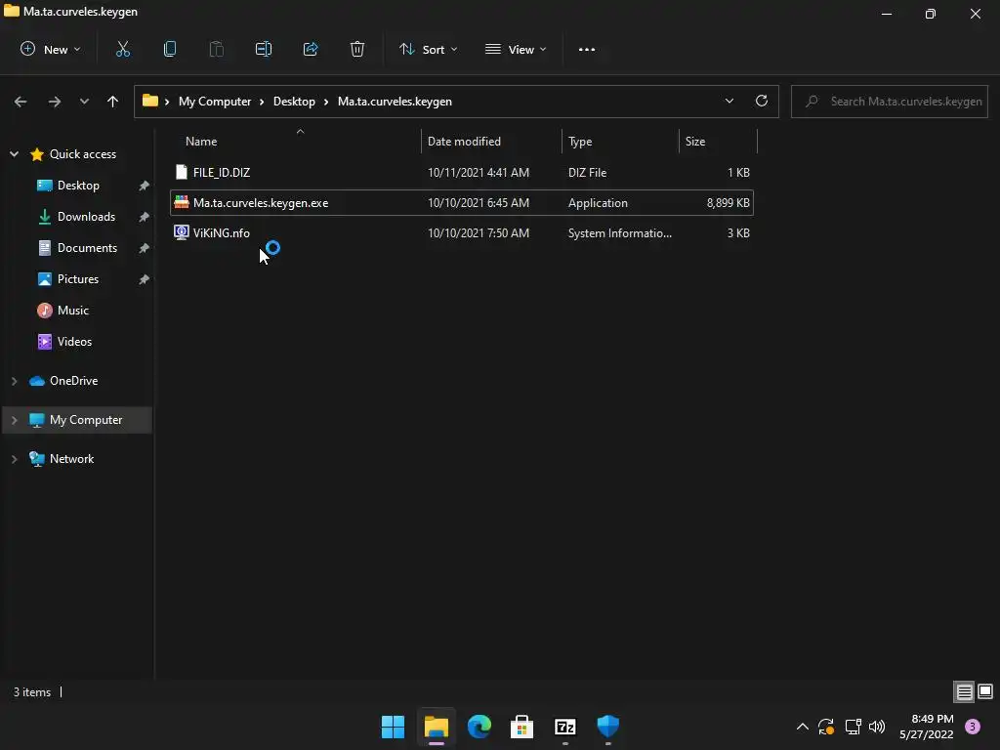Click the network tray icon
Screen dimensions: 1000x750
coord(853,727)
